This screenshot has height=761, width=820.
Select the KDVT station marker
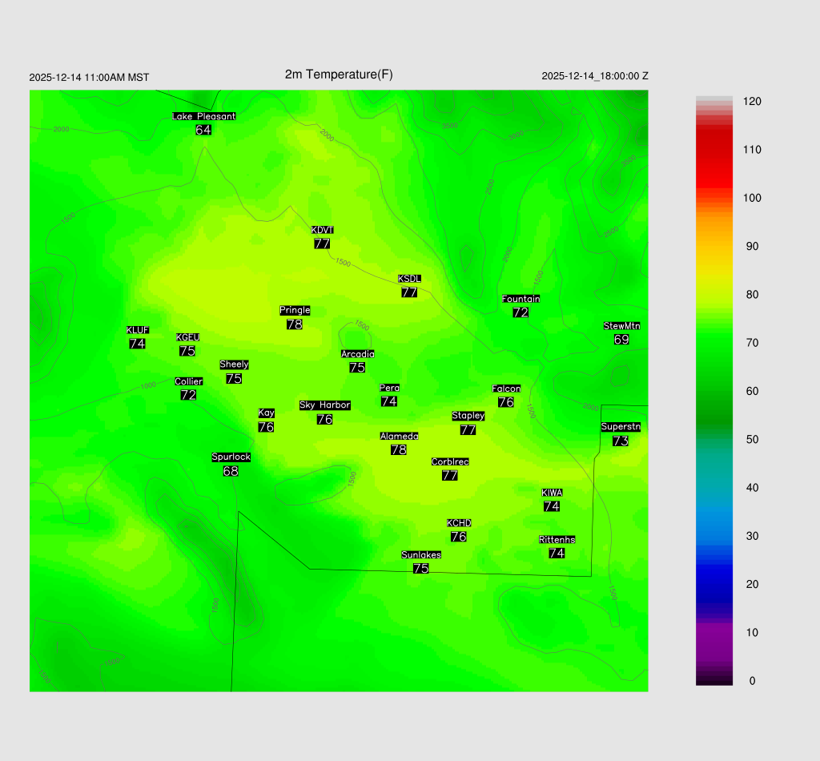(x=322, y=231)
